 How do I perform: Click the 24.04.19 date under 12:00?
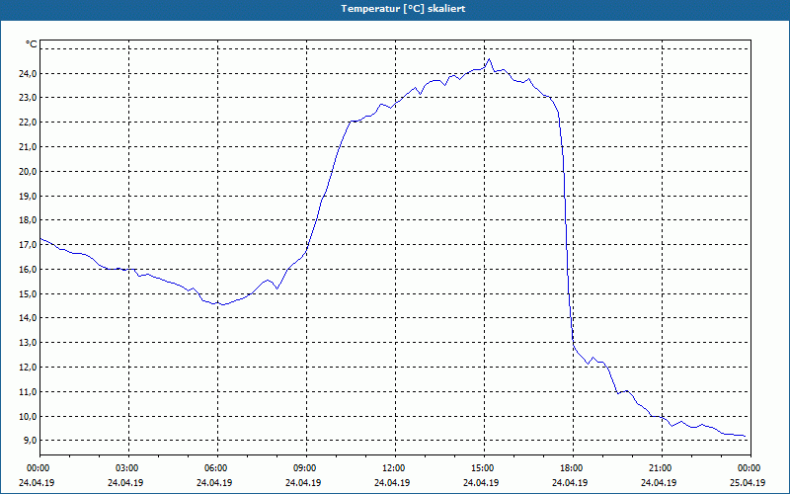tap(392, 482)
